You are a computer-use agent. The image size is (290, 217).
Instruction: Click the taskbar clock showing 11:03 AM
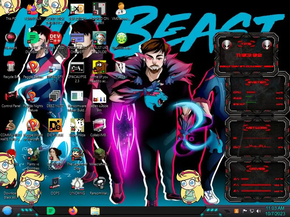[x=275, y=211]
